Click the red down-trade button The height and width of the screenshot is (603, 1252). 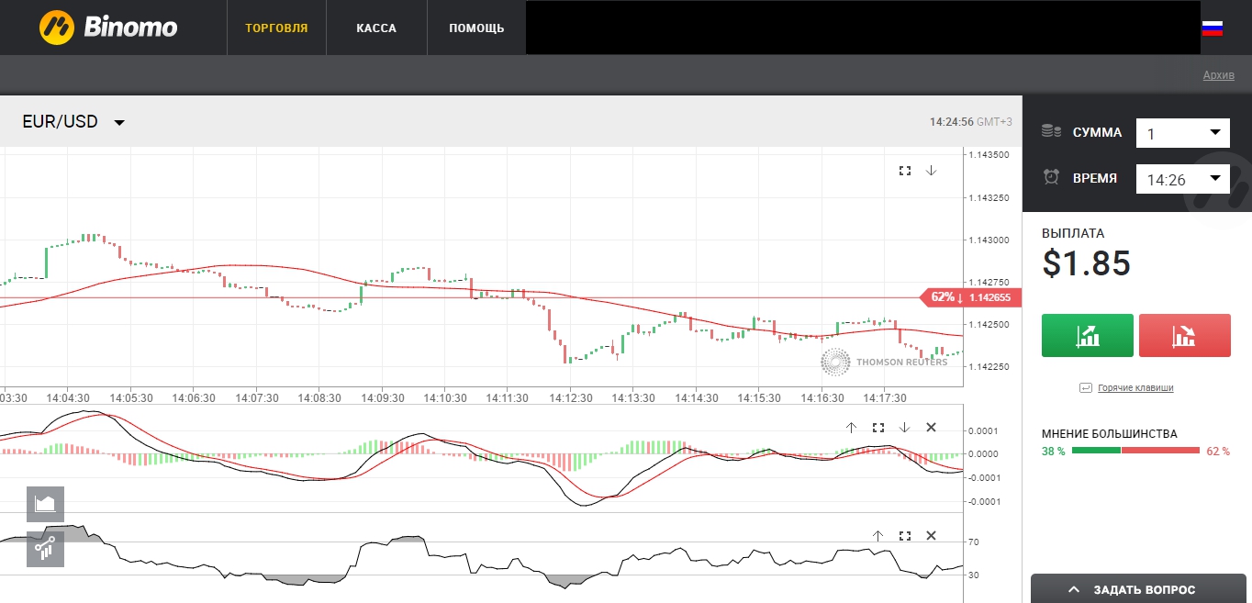[1184, 335]
